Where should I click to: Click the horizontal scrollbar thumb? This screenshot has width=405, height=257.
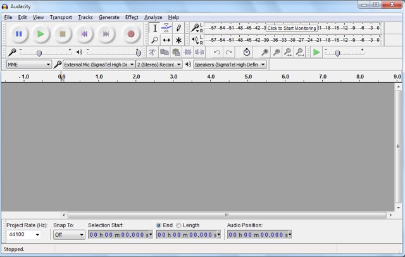click(227, 215)
